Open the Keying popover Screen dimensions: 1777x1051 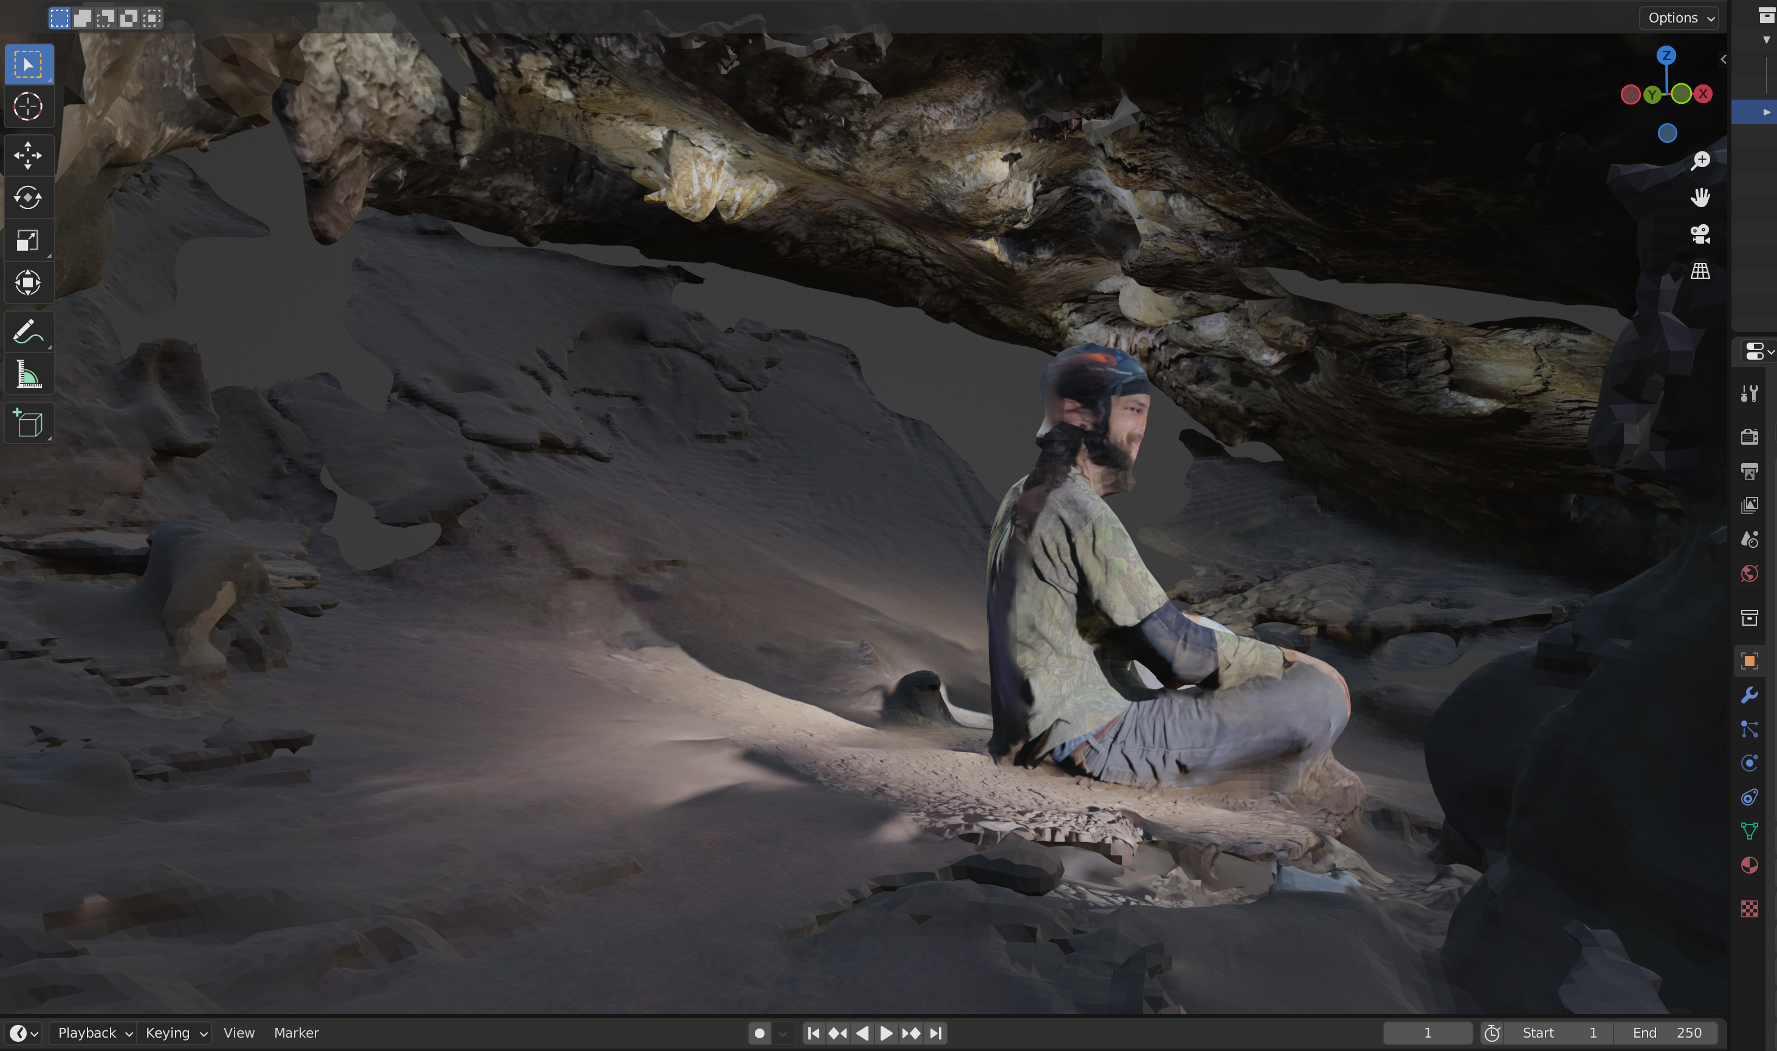tap(175, 1033)
